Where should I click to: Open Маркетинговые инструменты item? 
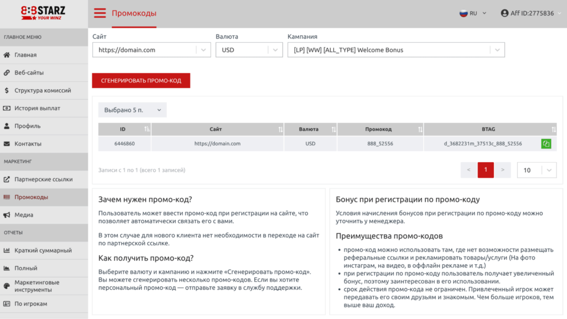[44, 286]
